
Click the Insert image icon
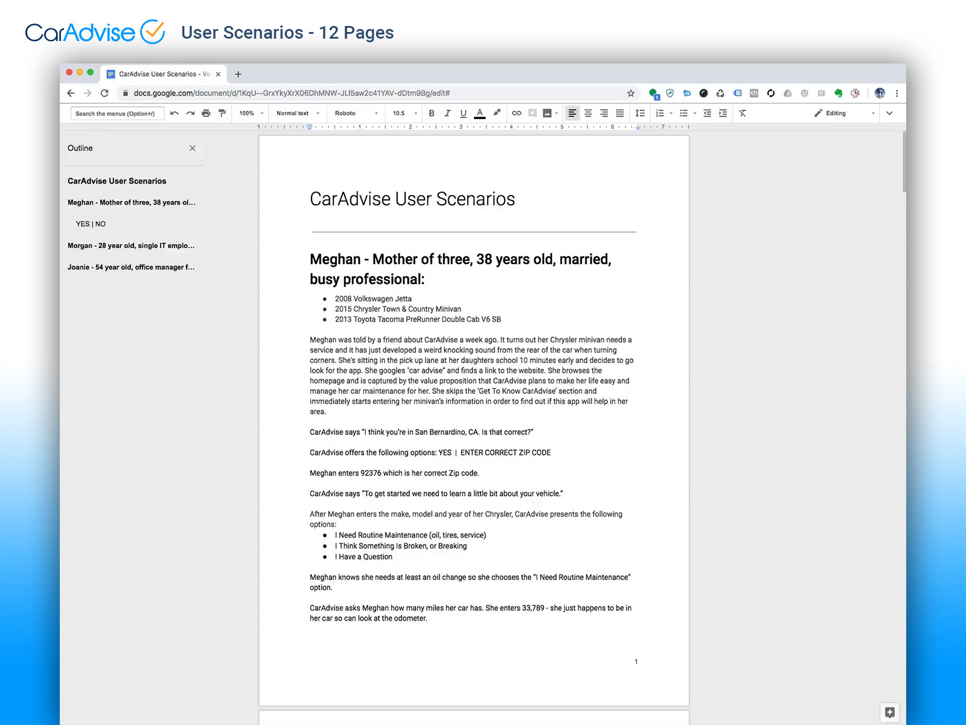pyautogui.click(x=547, y=113)
